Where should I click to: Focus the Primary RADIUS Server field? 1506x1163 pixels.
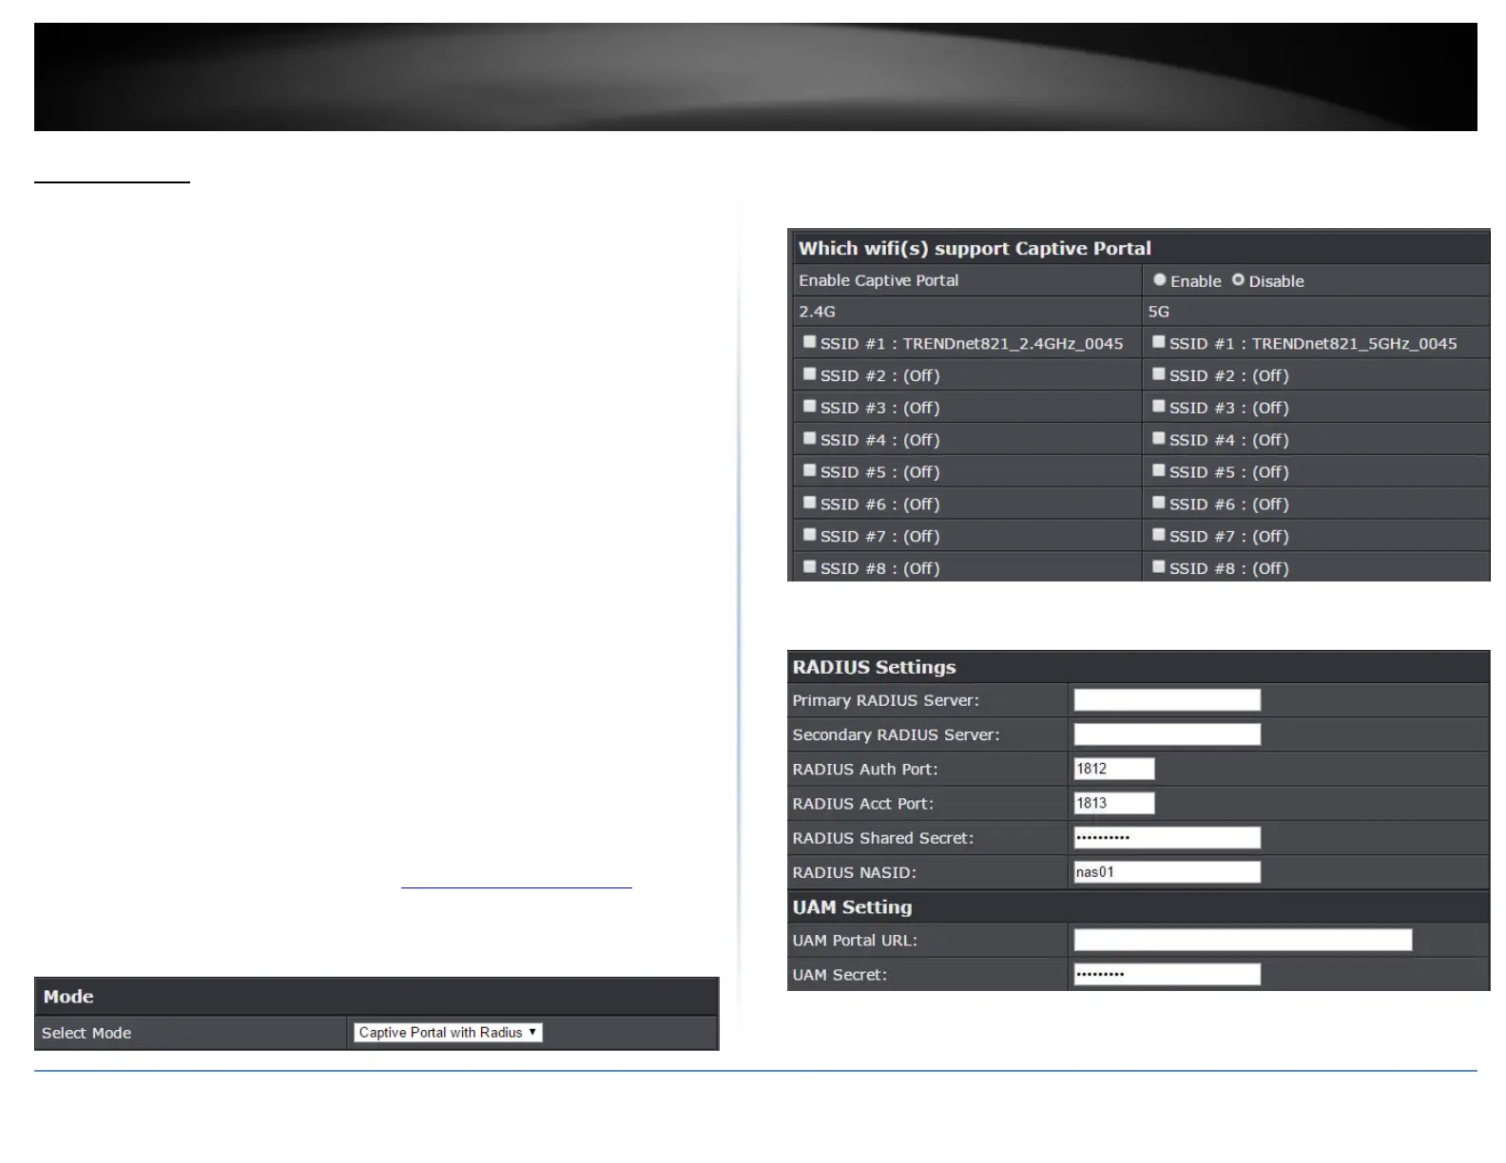tap(1167, 700)
